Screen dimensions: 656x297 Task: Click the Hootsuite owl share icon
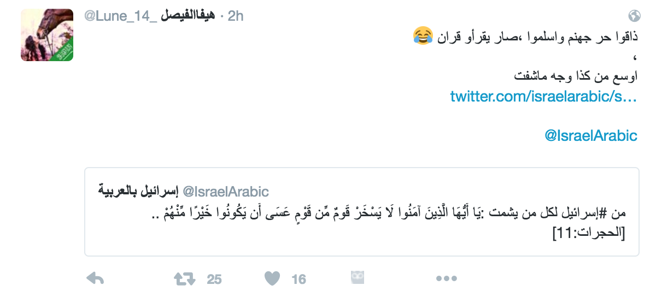pyautogui.click(x=358, y=278)
